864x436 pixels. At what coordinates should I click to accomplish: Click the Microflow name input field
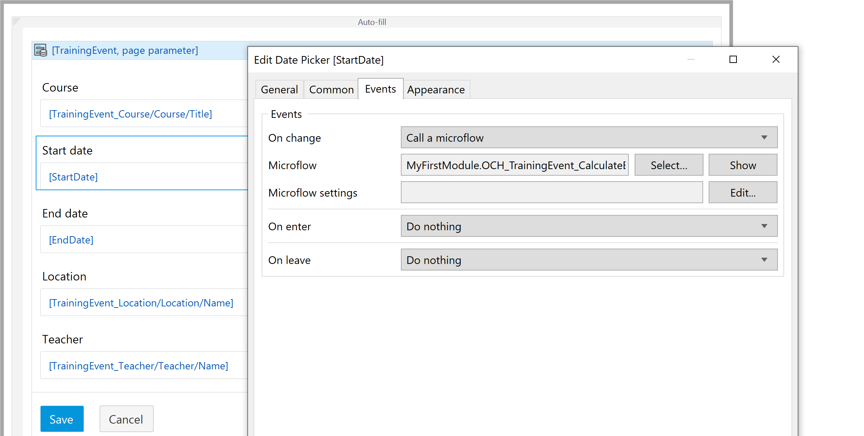[x=514, y=165]
